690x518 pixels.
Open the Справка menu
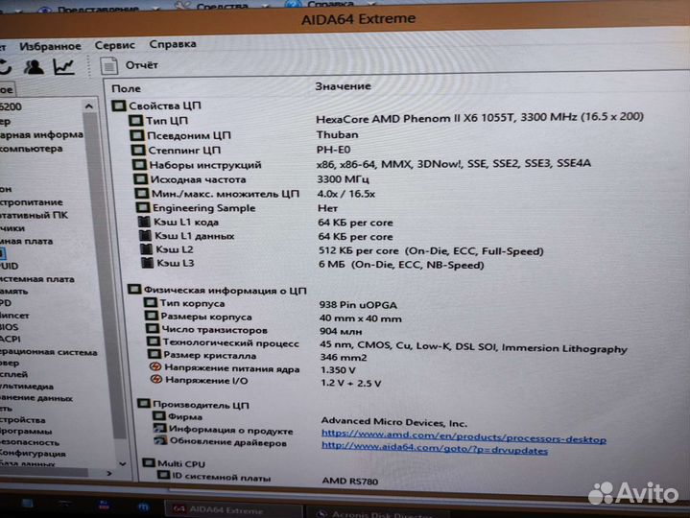click(173, 44)
